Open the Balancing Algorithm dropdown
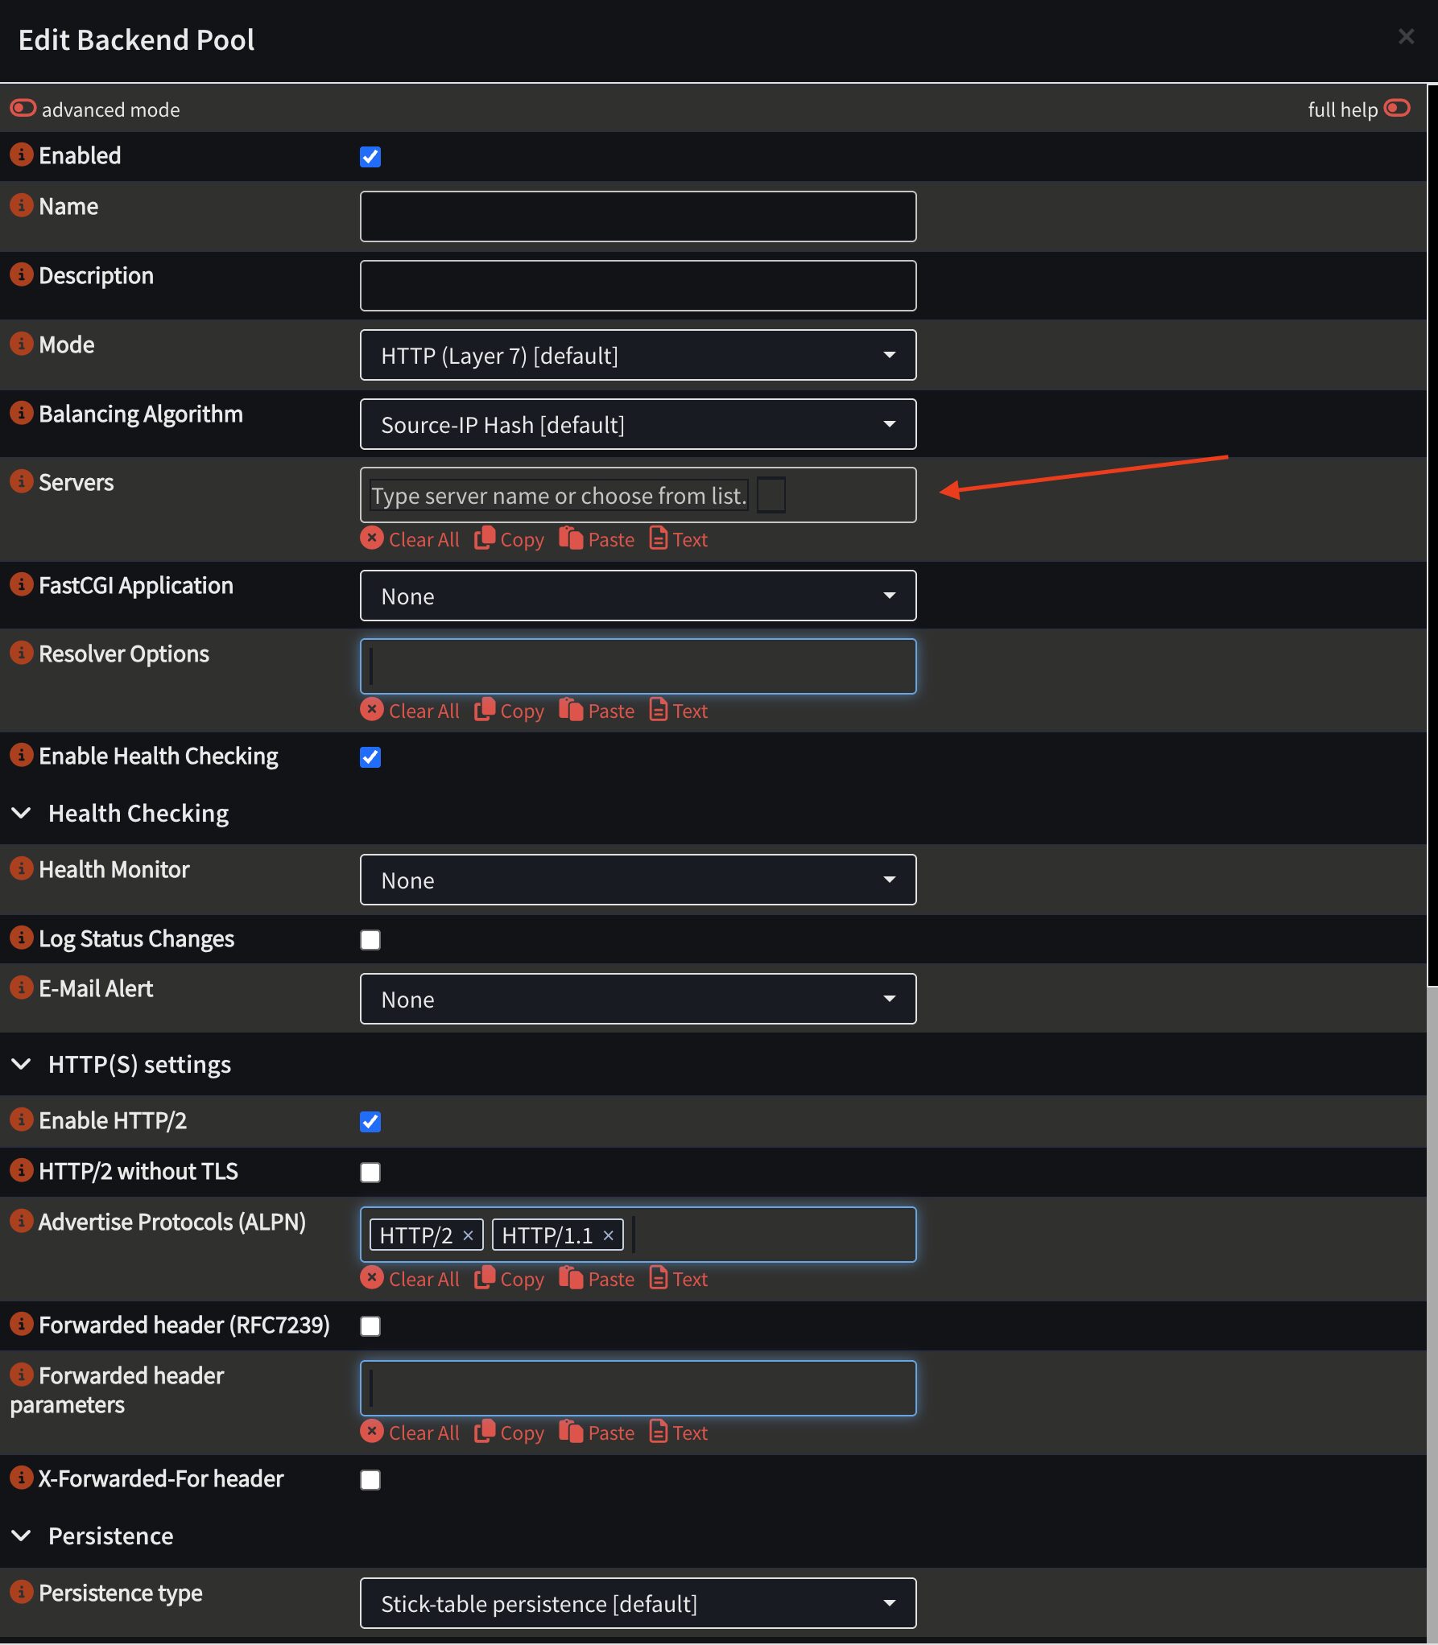Screen dimensions: 1438x1645 [x=638, y=424]
